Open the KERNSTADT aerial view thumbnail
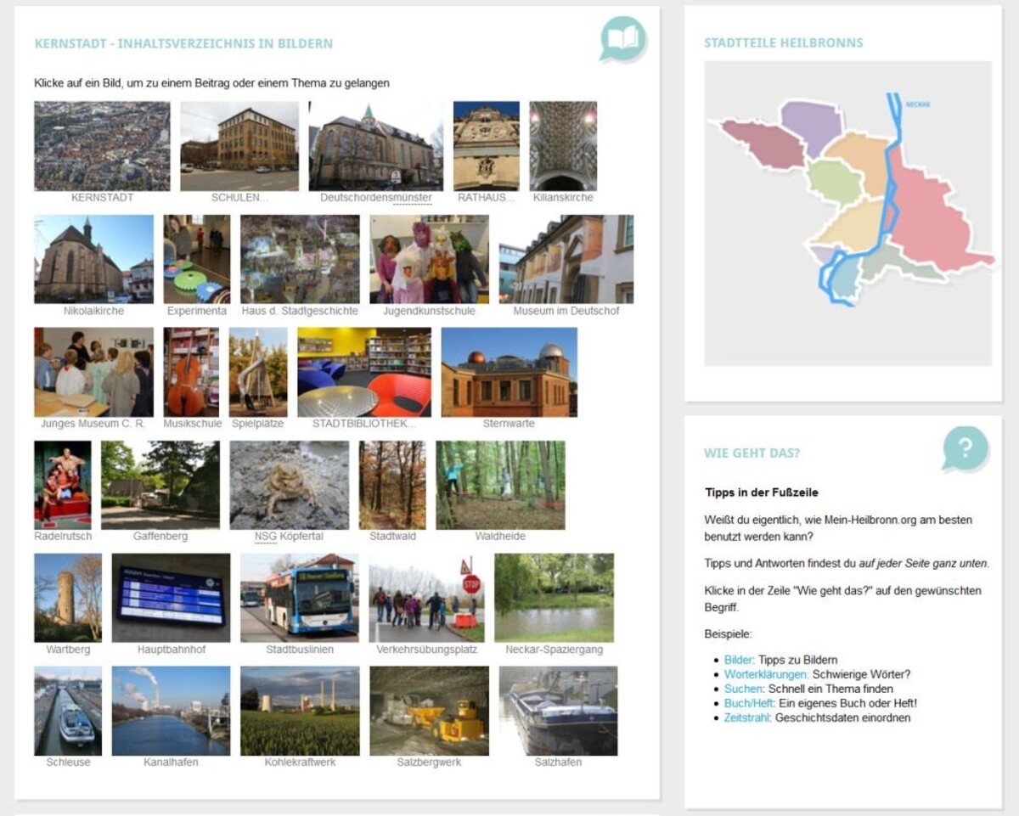Viewport: 1019px width, 816px height. tap(102, 146)
